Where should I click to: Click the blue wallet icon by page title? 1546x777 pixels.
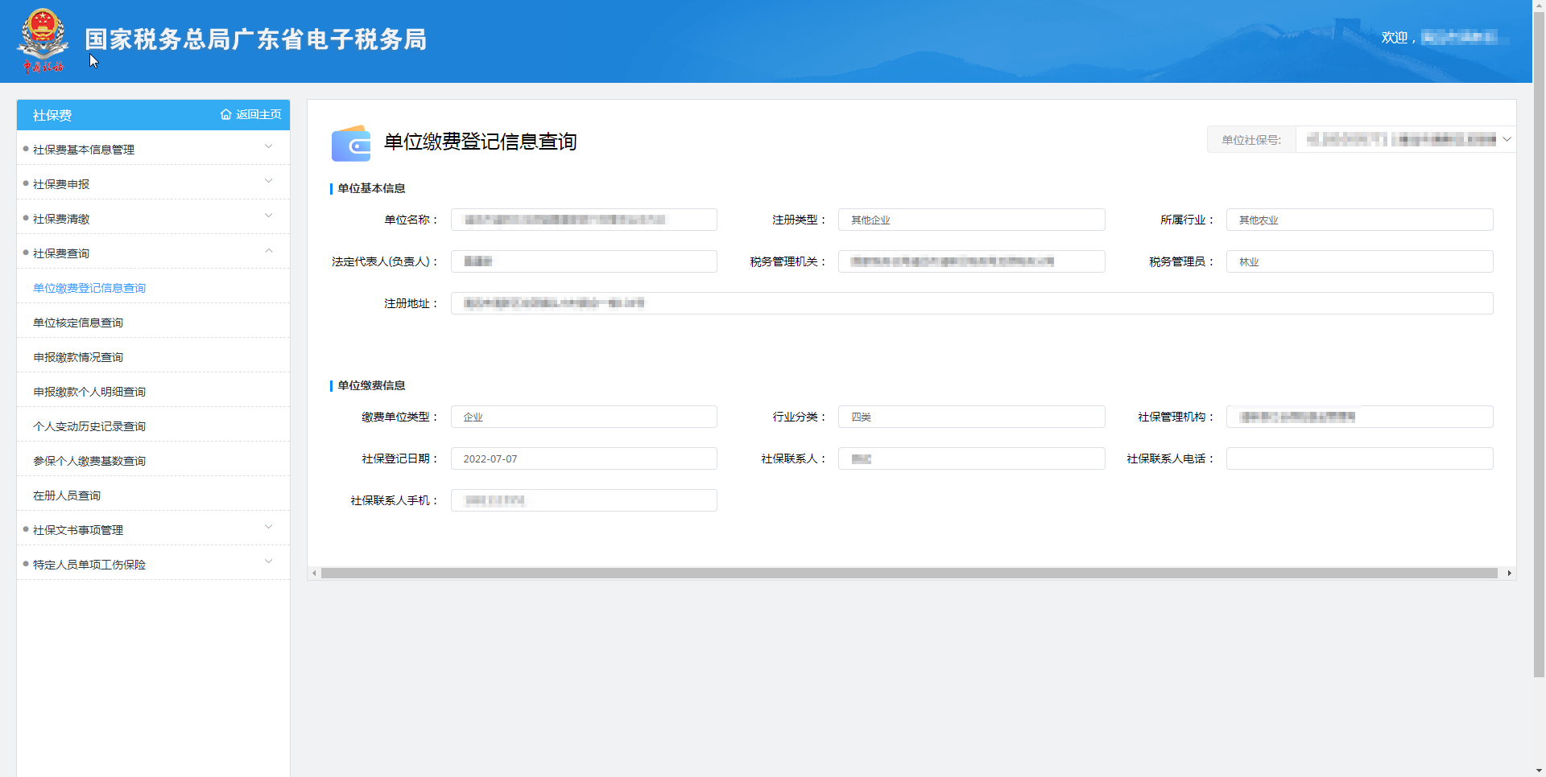(351, 143)
